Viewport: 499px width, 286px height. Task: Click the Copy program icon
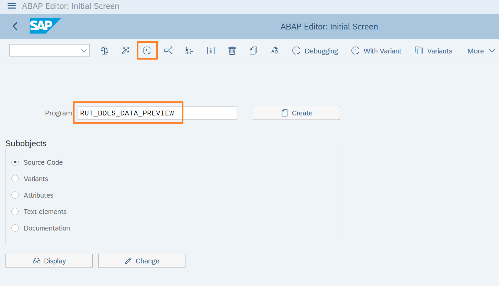click(x=253, y=51)
